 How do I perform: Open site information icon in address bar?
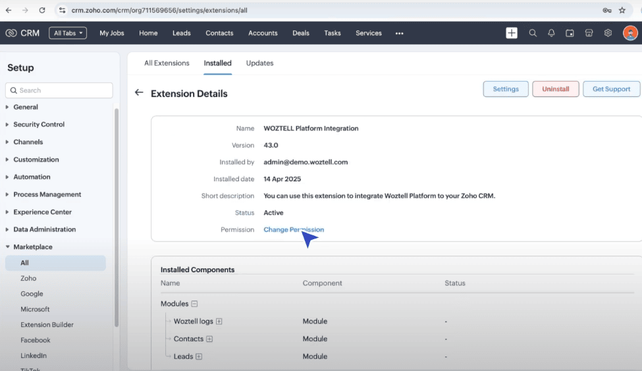click(x=63, y=11)
